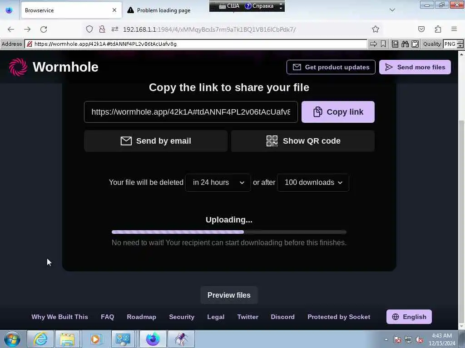Click the Firefox URL bar address

[x=209, y=29]
